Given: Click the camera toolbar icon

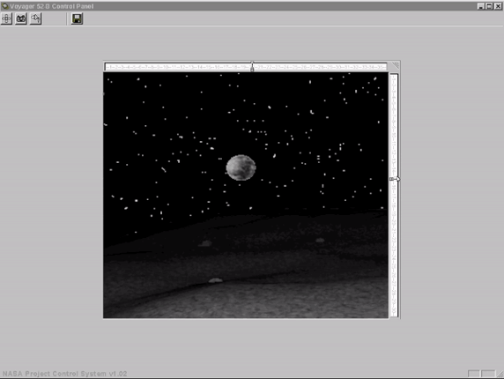Looking at the screenshot, I should coord(21,19).
